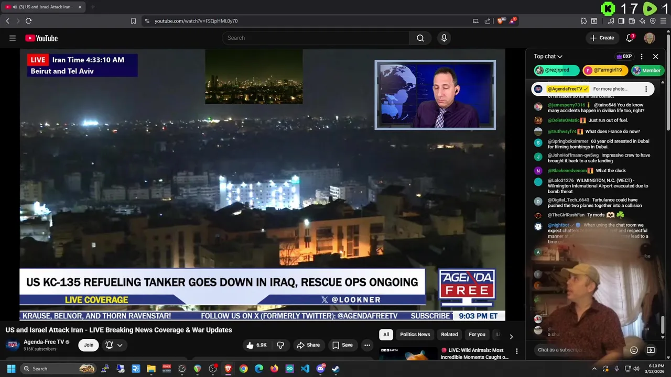Image resolution: width=671 pixels, height=377 pixels.
Task: Go to the YouTube home logo
Action: [41, 38]
